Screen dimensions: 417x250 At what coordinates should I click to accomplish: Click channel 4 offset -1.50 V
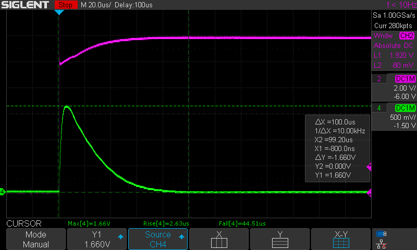tap(404, 126)
